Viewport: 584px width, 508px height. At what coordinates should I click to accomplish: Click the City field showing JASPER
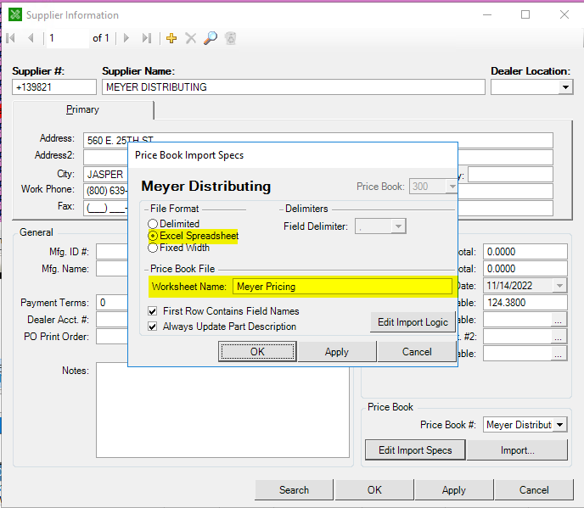(x=106, y=174)
